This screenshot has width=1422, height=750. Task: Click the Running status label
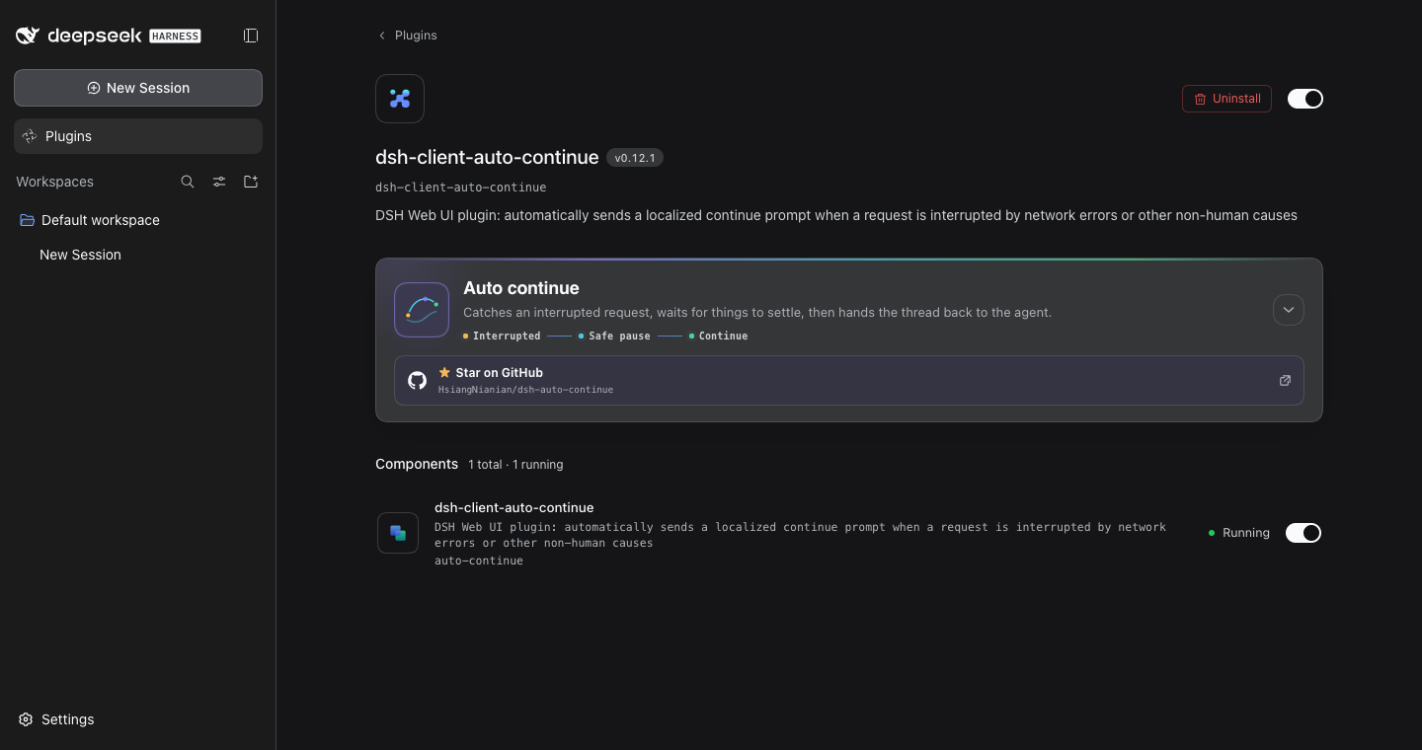(1246, 533)
